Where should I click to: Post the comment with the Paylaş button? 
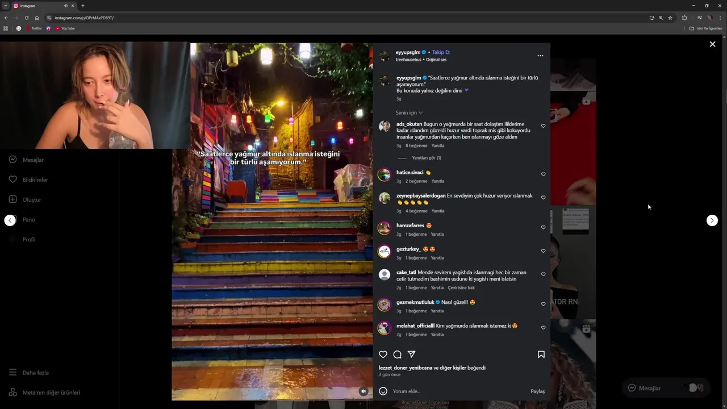(x=537, y=391)
